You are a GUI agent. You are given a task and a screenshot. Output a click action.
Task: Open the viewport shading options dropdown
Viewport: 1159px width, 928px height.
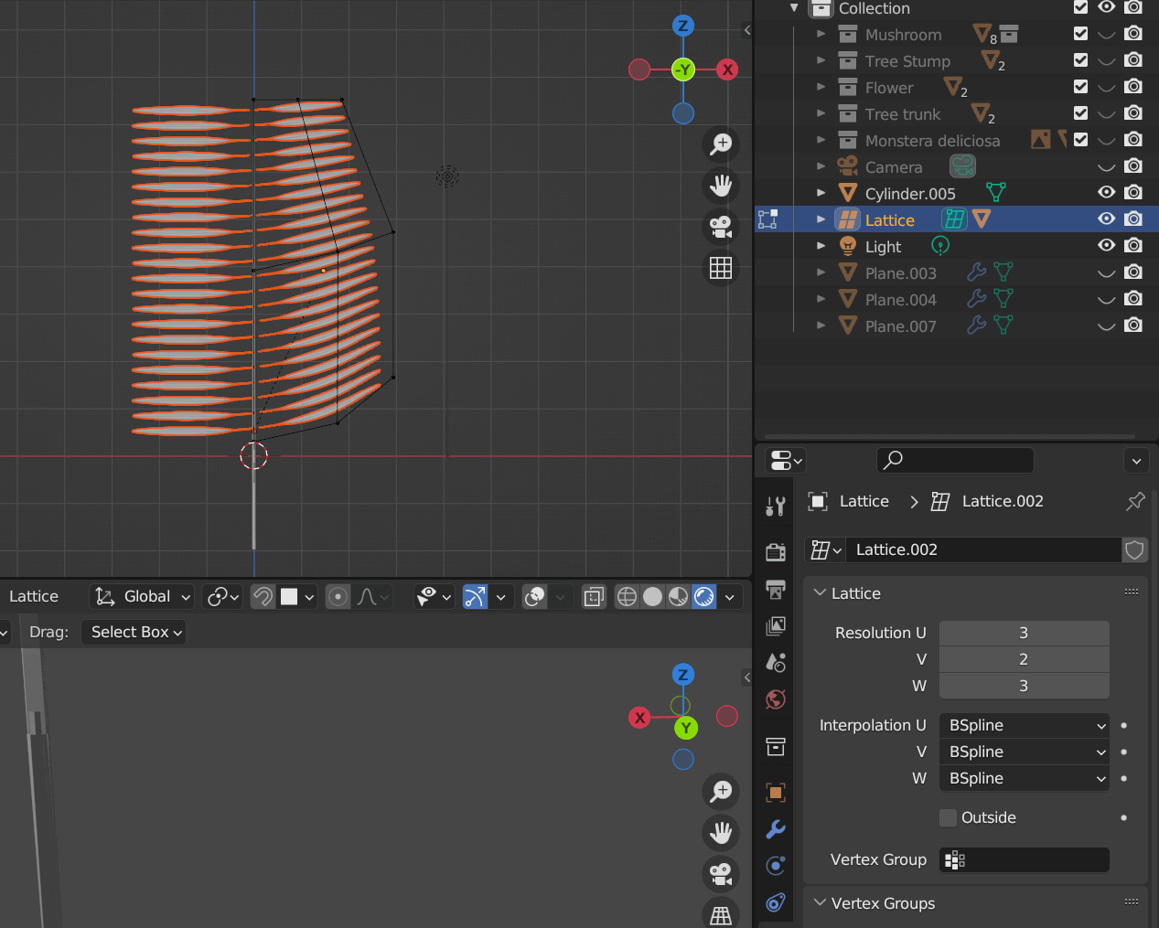pos(729,597)
